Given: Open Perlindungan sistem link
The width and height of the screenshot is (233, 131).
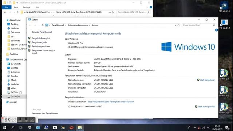Looking at the screenshot, I should click(x=41, y=46).
